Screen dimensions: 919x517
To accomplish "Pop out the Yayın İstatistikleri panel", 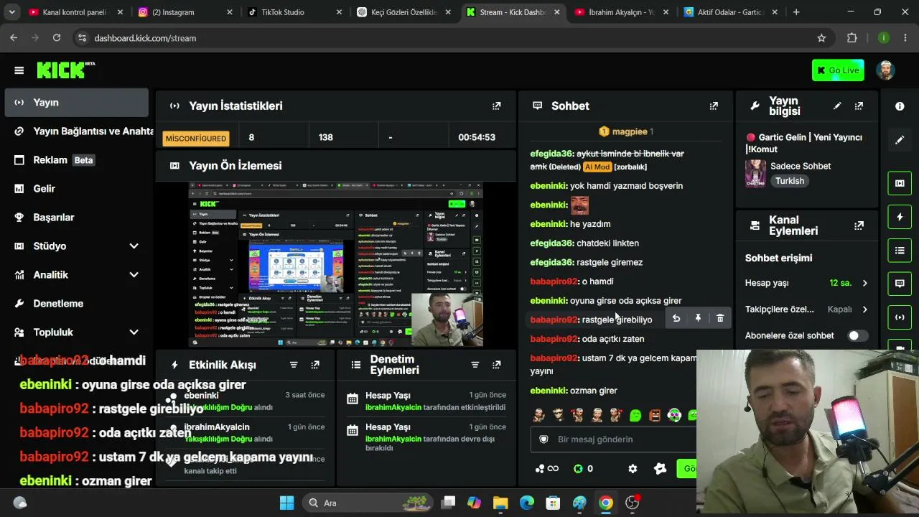I will coord(496,106).
